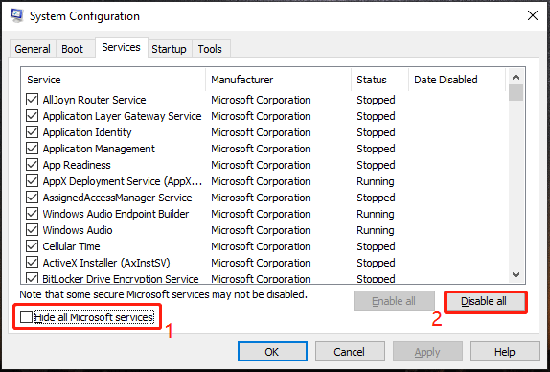Select the Application Management service name
Screen dimensions: 550x372
coord(99,149)
